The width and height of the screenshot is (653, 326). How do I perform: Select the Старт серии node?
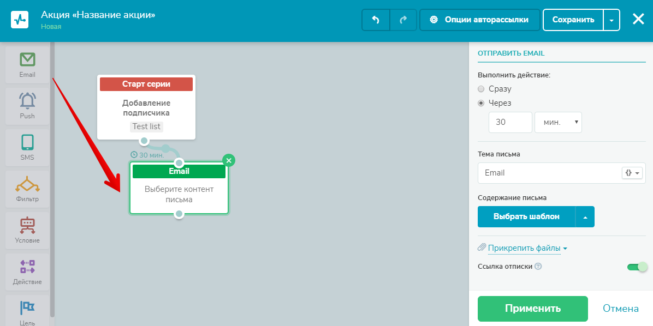point(146,107)
